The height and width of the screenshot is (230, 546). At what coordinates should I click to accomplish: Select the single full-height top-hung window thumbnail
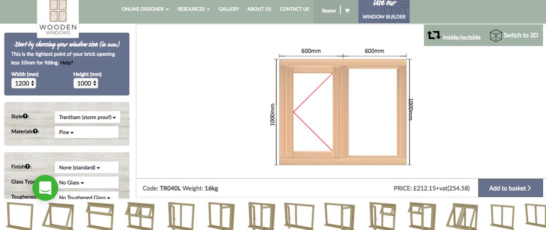[58, 215]
